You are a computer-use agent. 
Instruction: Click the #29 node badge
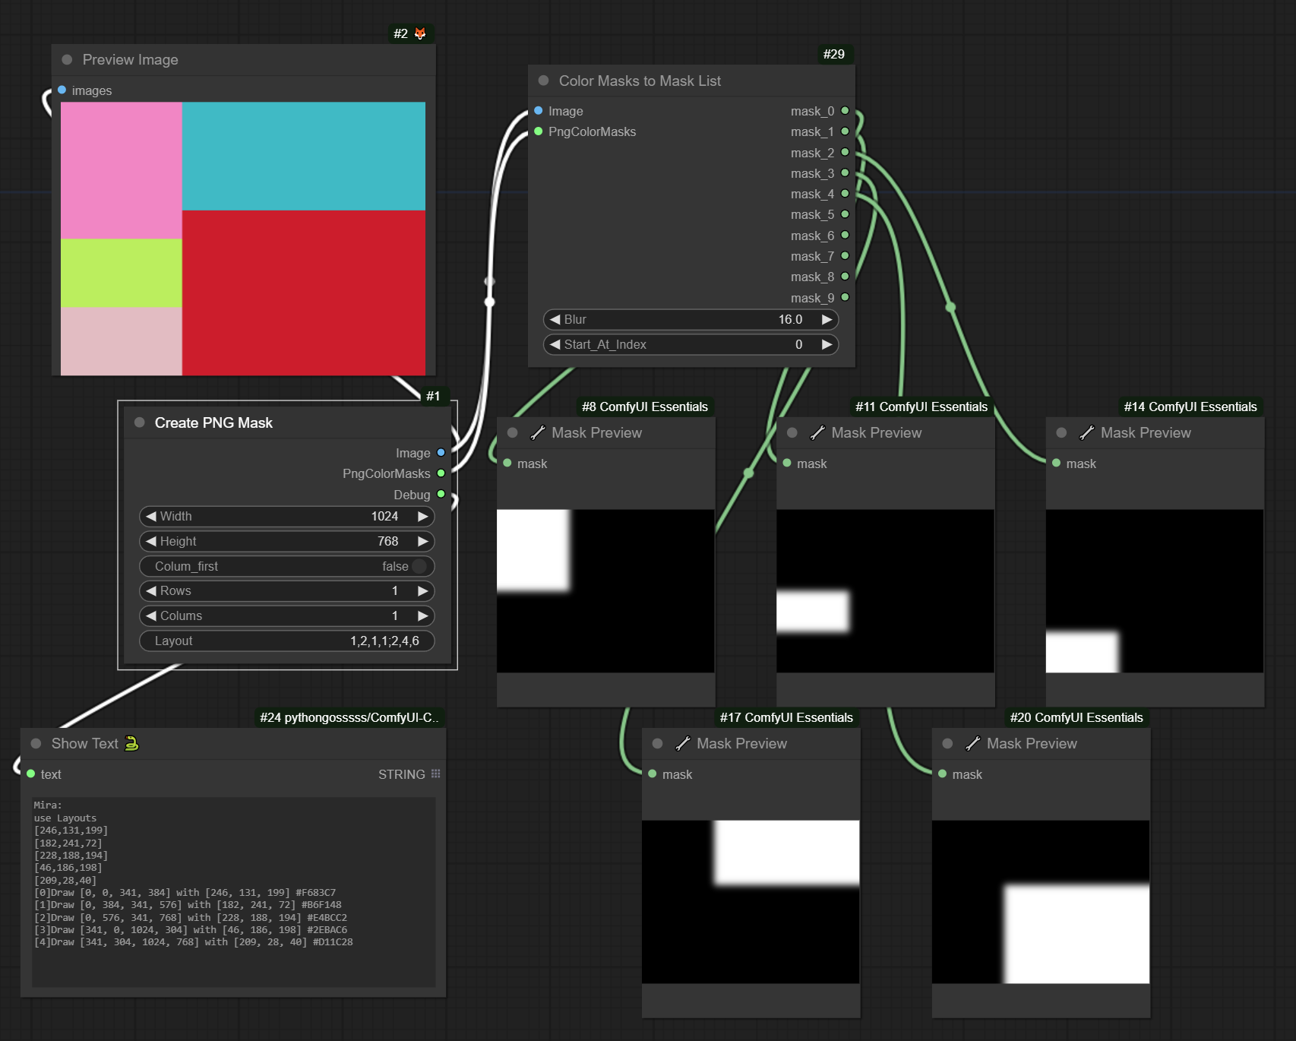834,54
